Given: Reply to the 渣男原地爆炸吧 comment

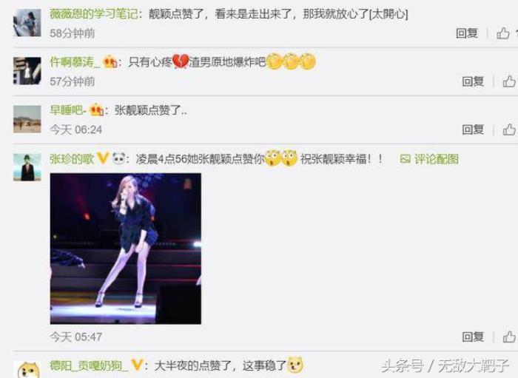Looking at the screenshot, I should tap(473, 81).
